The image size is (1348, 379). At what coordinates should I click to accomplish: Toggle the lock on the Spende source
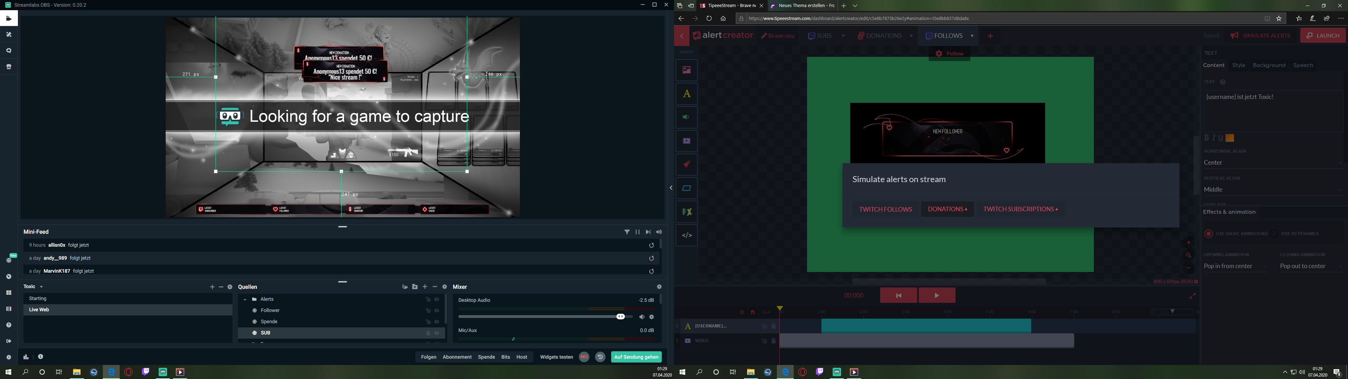428,322
